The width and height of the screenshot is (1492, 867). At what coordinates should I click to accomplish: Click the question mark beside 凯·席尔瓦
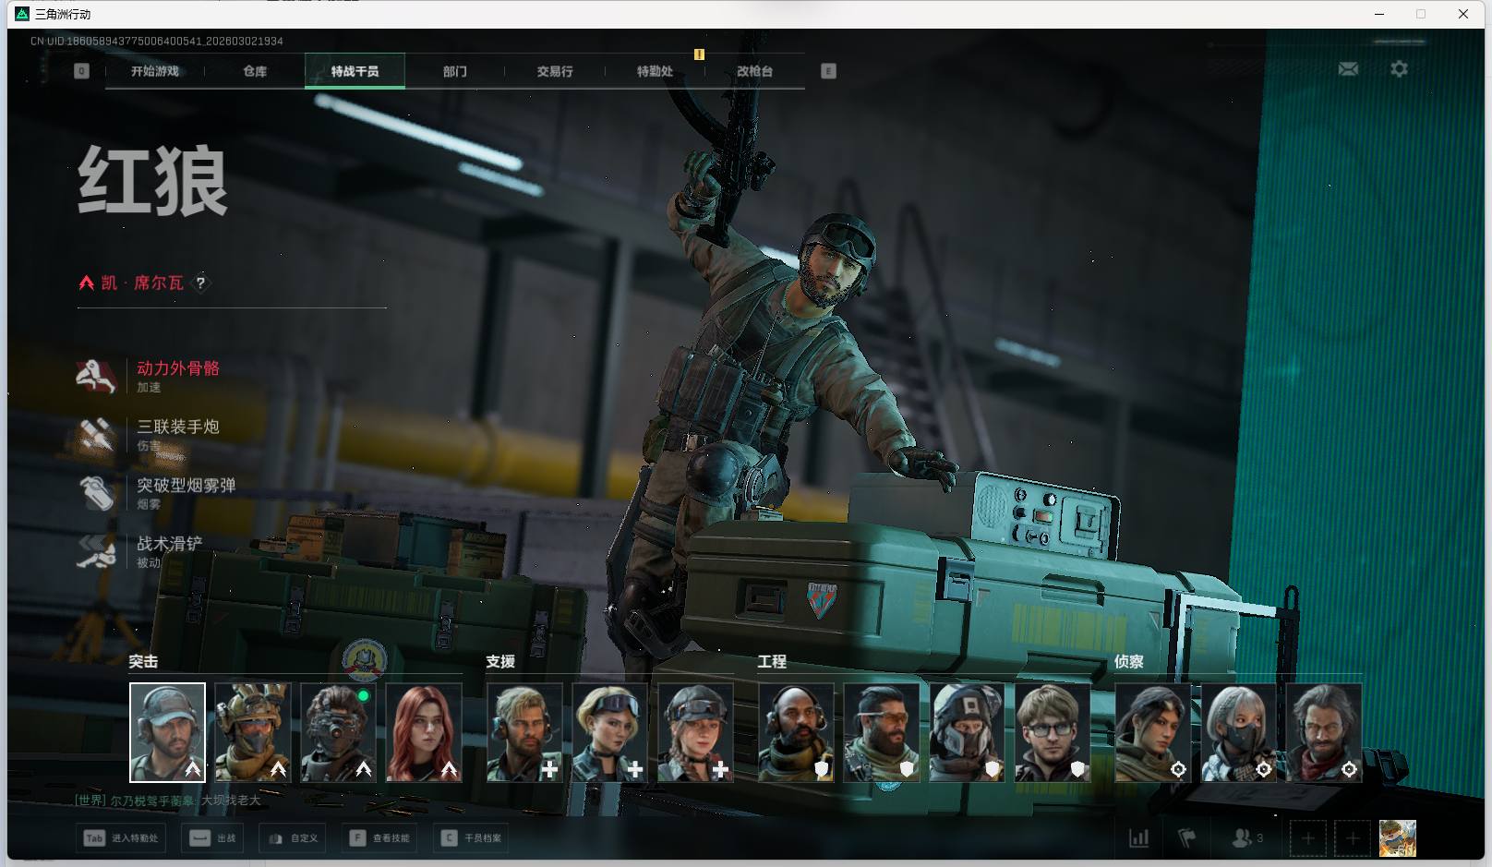tap(200, 283)
